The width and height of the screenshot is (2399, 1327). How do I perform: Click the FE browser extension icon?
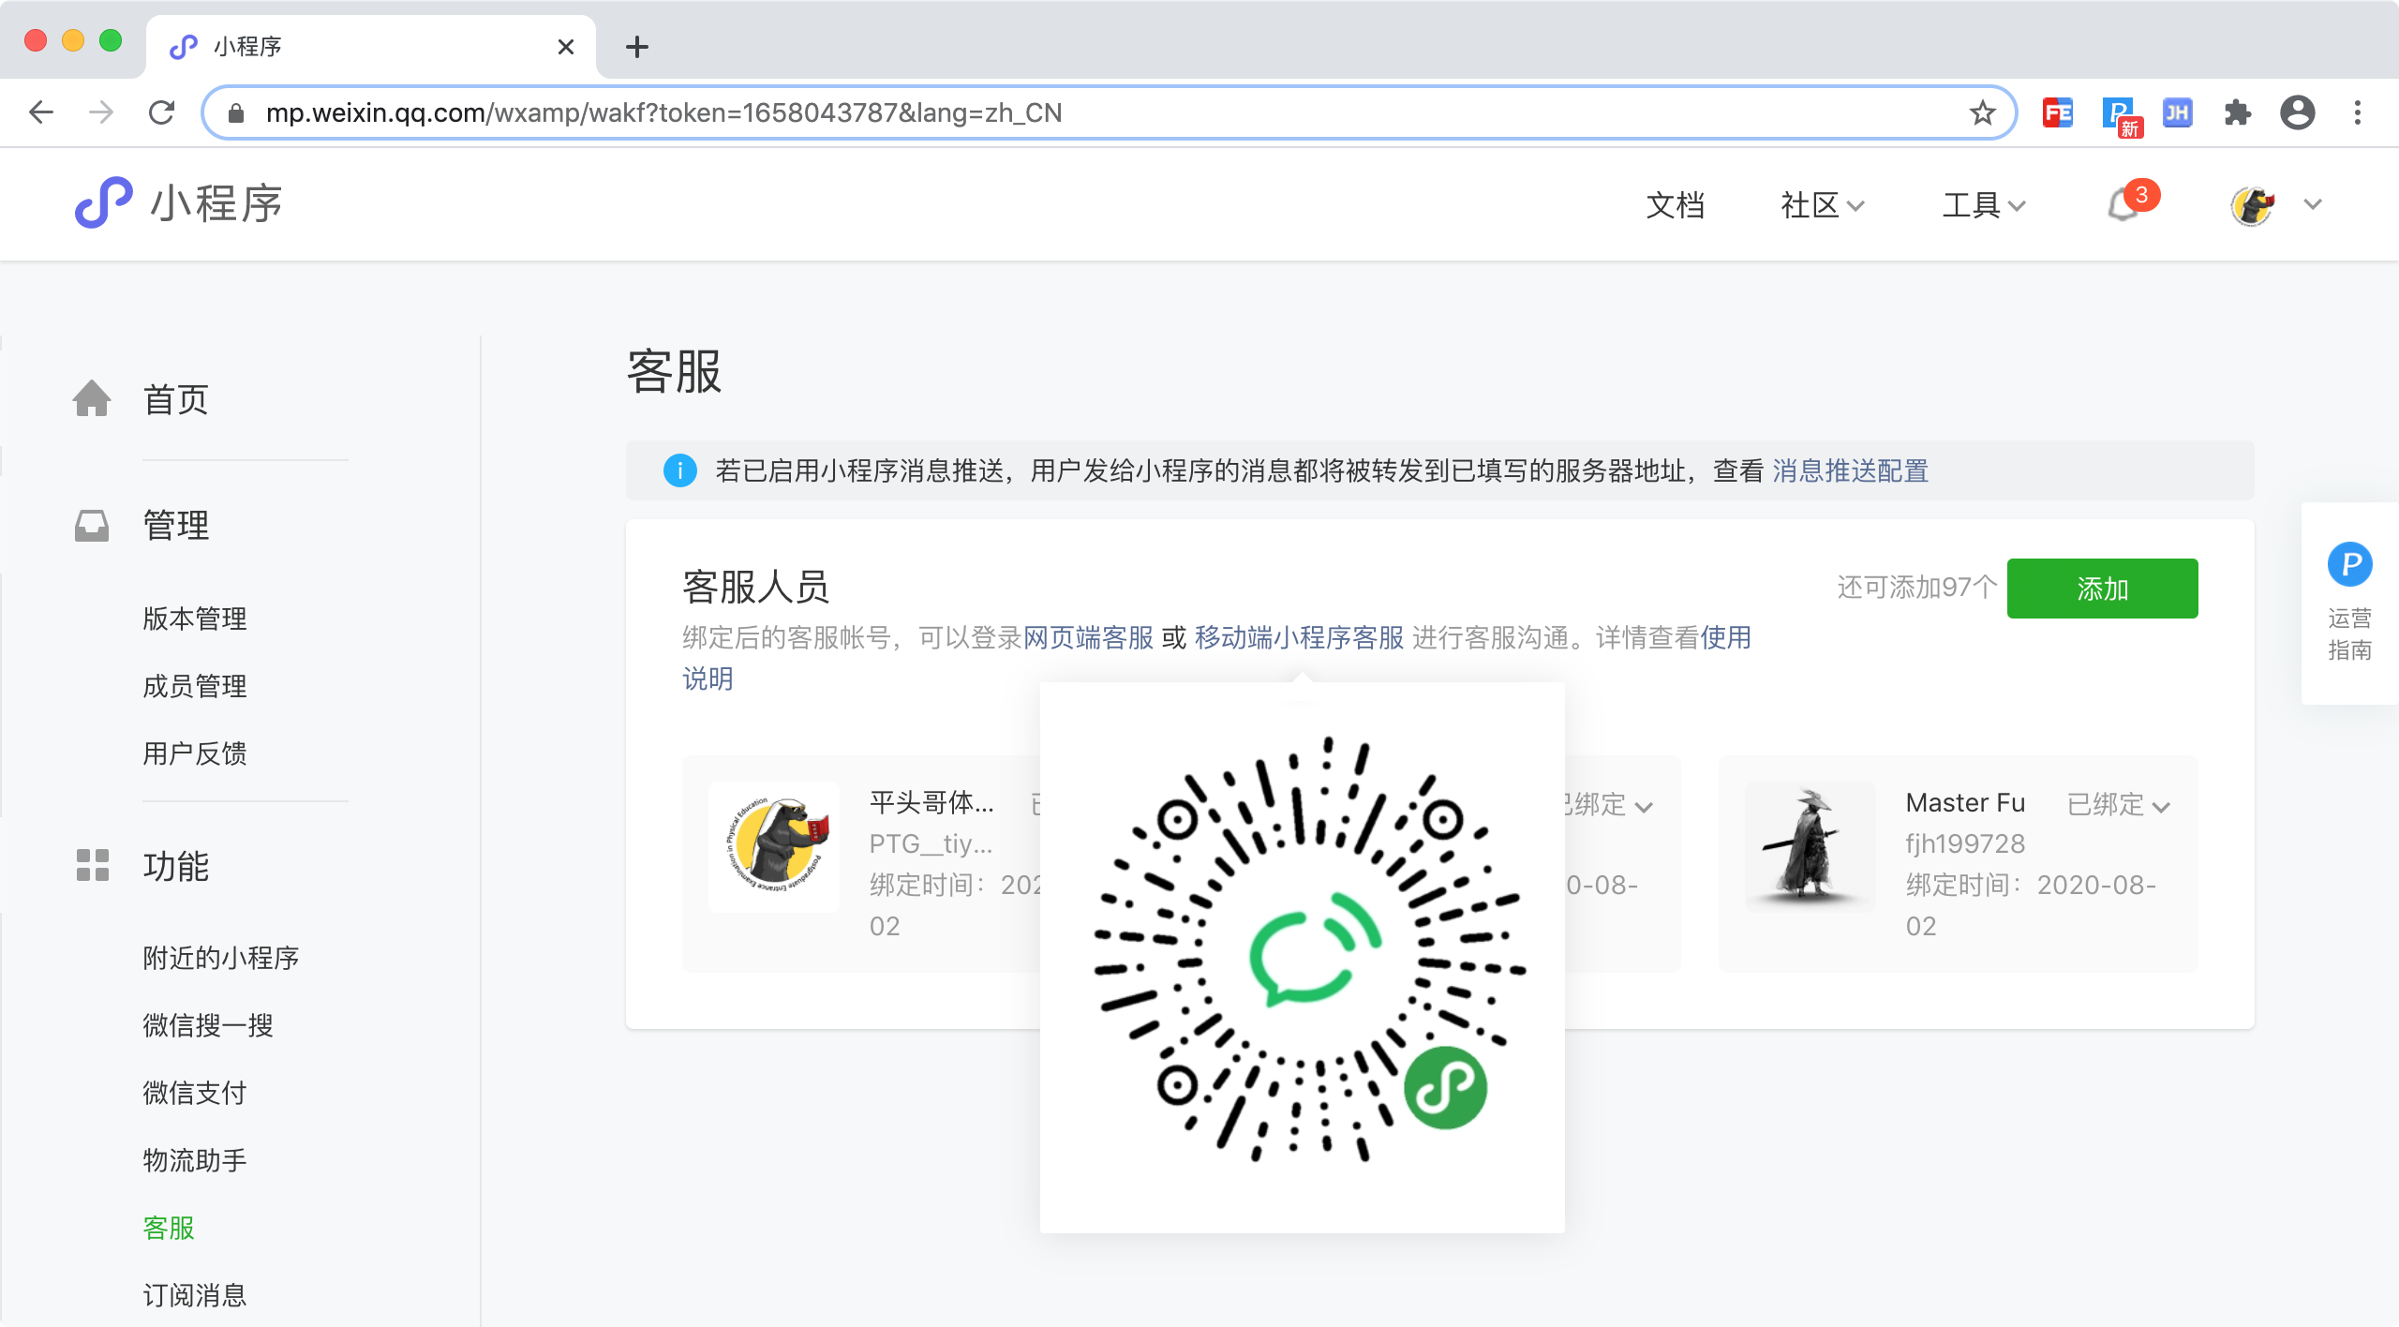2057,113
